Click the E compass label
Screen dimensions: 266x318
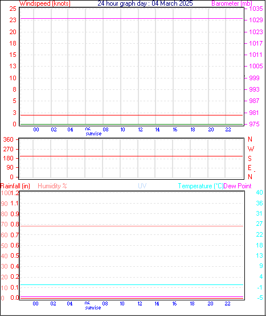coord(249,168)
